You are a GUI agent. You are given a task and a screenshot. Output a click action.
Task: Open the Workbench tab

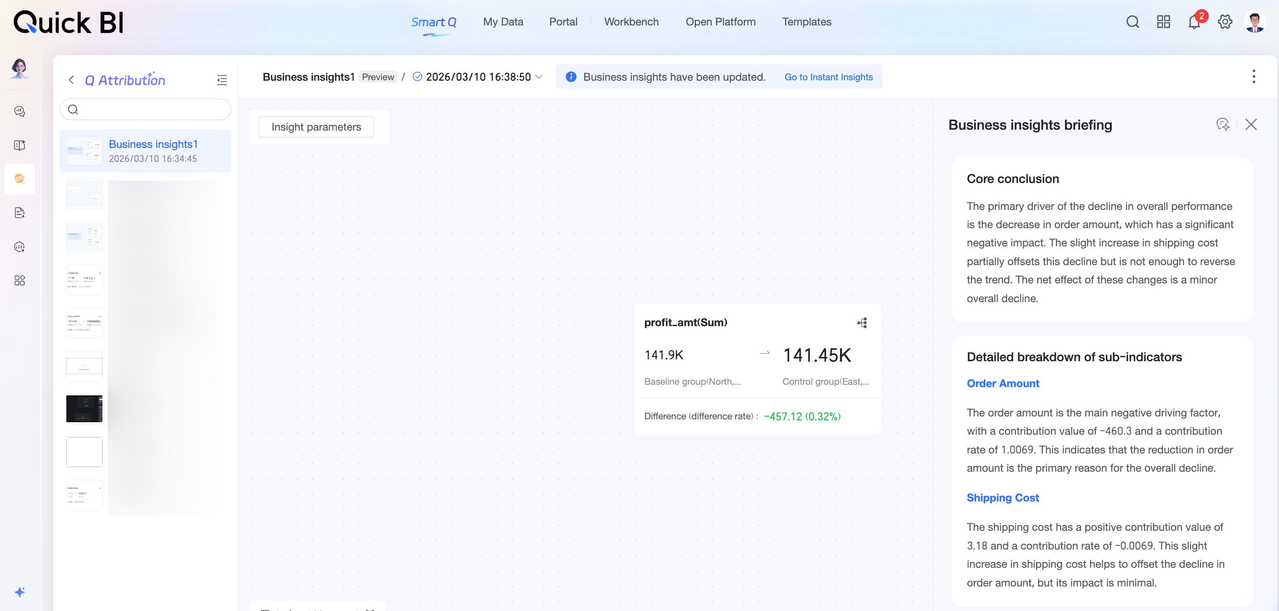pyautogui.click(x=631, y=22)
